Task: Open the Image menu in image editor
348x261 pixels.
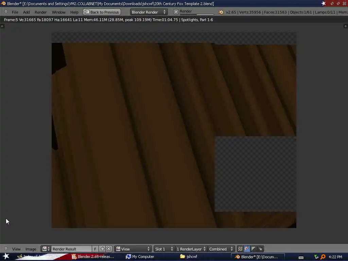Action: 31,249
